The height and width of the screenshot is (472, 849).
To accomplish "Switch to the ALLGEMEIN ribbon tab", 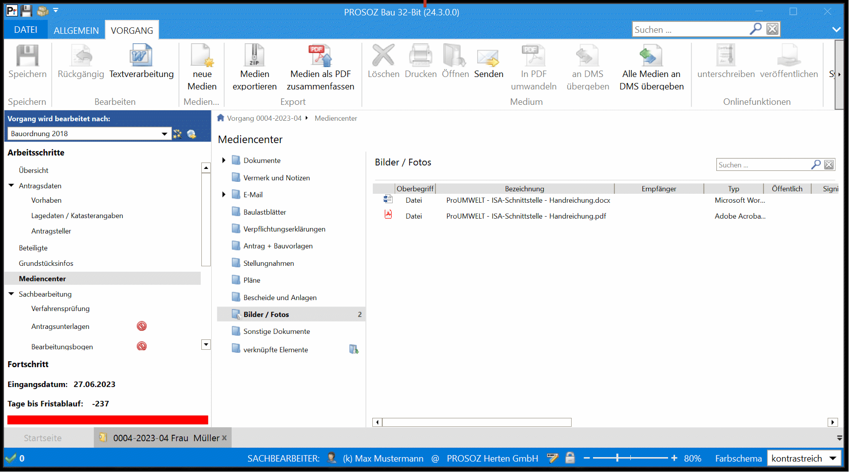I will tap(76, 30).
